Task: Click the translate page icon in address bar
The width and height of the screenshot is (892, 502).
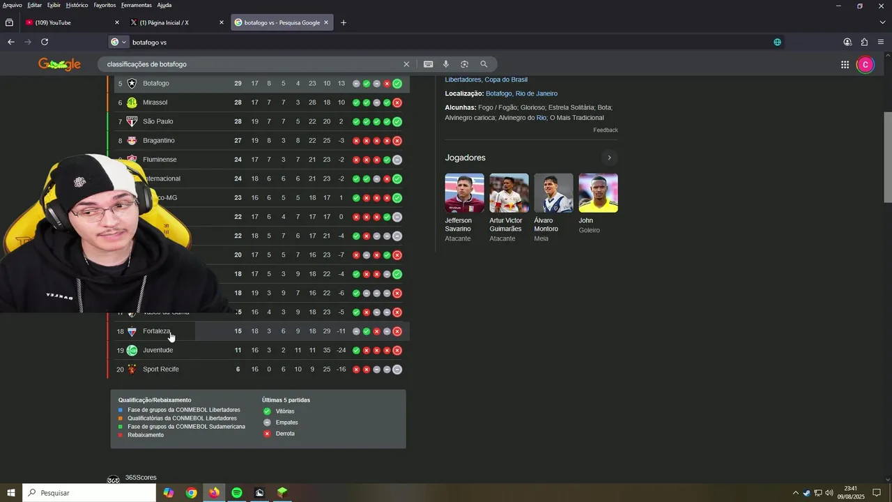Action: click(x=777, y=42)
